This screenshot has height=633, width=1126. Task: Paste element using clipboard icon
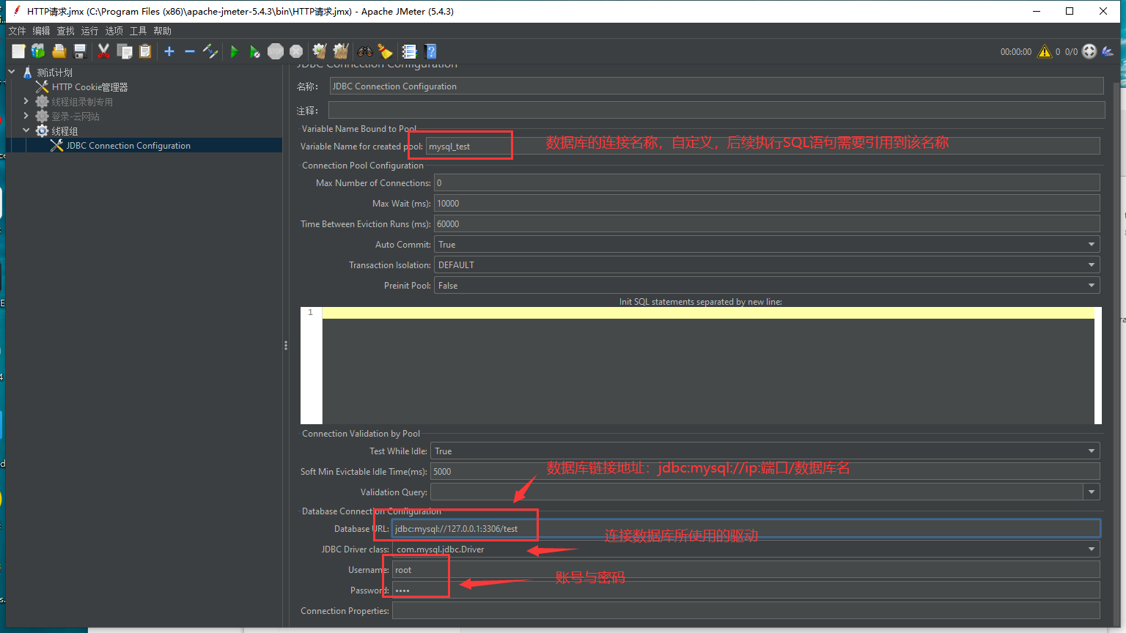coord(145,51)
